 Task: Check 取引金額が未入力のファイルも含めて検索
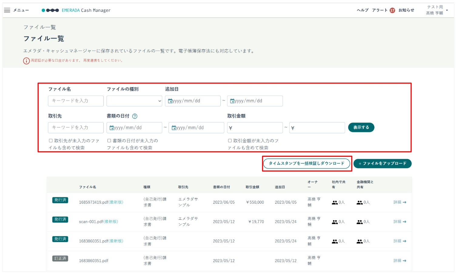pos(230,141)
